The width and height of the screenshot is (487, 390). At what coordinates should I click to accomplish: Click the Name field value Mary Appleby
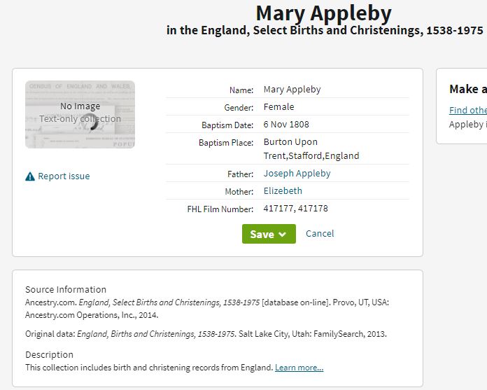pos(292,90)
